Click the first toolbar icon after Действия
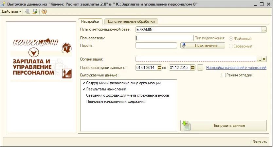The height and width of the screenshot is (147, 273). point(27,12)
